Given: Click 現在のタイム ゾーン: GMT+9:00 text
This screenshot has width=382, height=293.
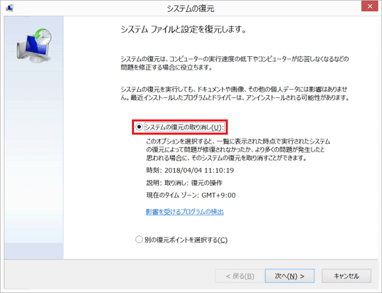Looking at the screenshot, I should 191,195.
